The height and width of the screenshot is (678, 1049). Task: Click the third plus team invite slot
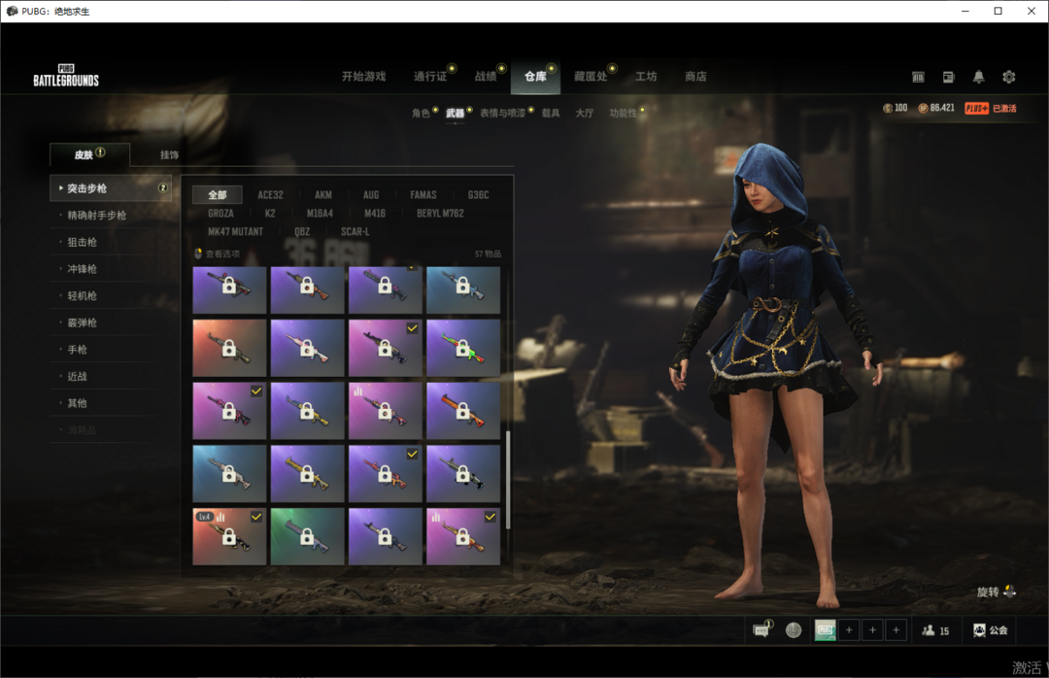tap(896, 629)
